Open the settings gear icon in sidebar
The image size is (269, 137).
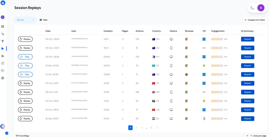point(3,78)
